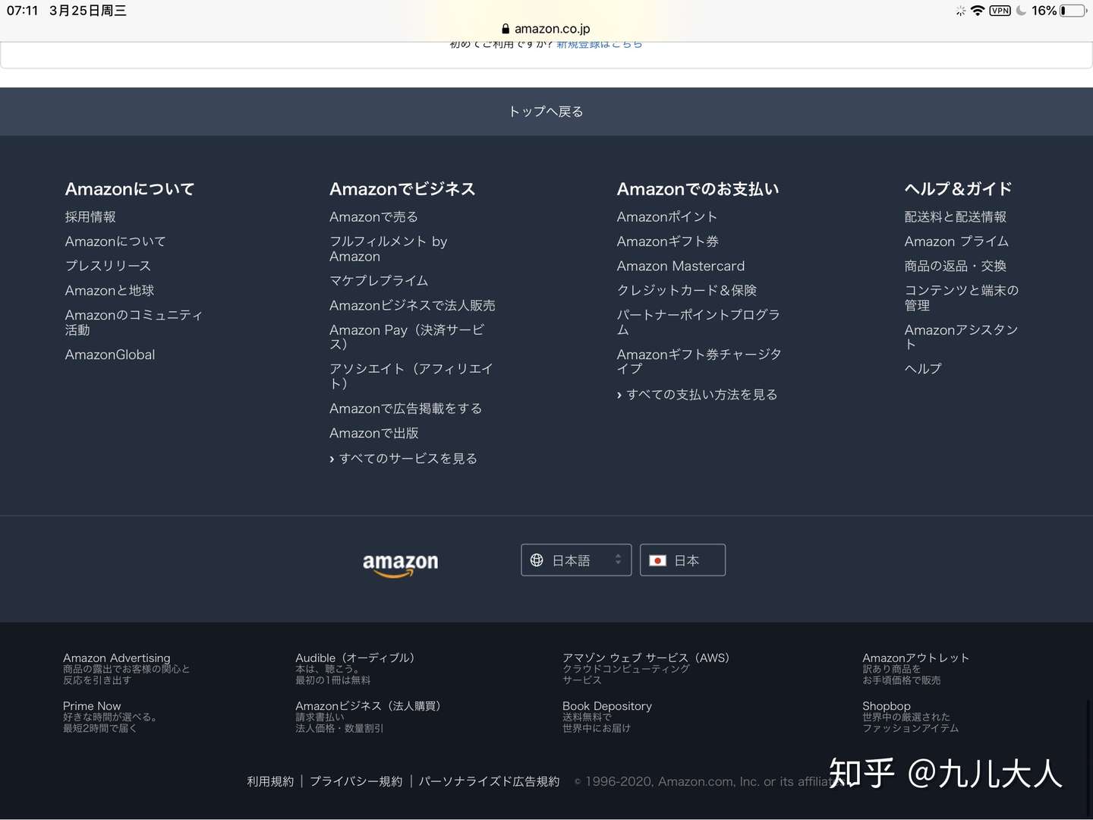
Task: Open マケプレプライム link
Action: pyautogui.click(x=379, y=281)
